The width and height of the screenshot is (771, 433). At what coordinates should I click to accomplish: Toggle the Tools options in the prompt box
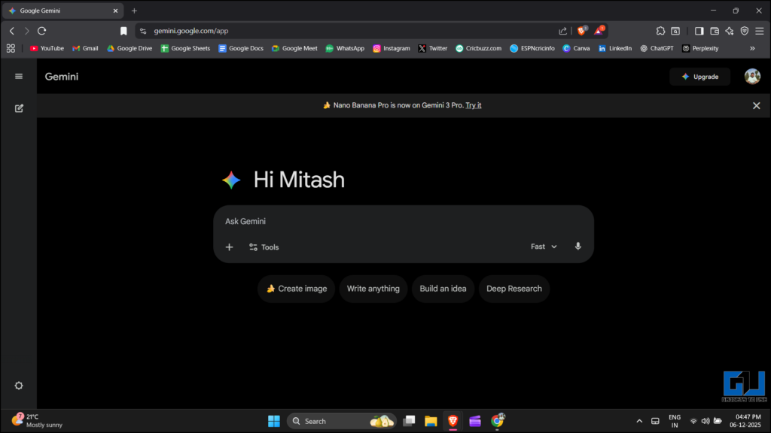coord(264,247)
